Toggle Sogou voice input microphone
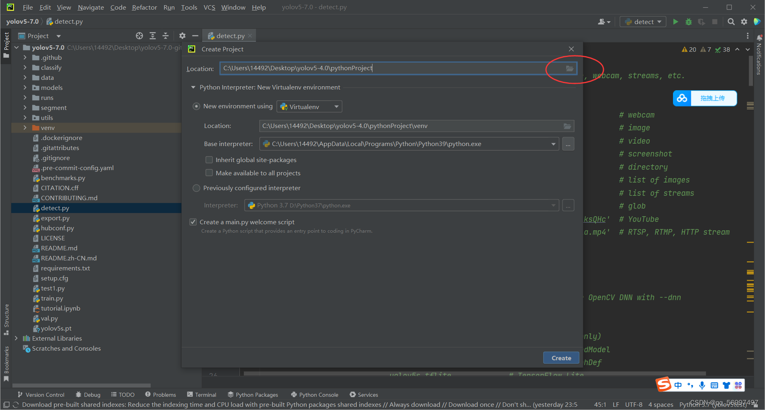Viewport: 765px width, 410px height. [x=702, y=385]
